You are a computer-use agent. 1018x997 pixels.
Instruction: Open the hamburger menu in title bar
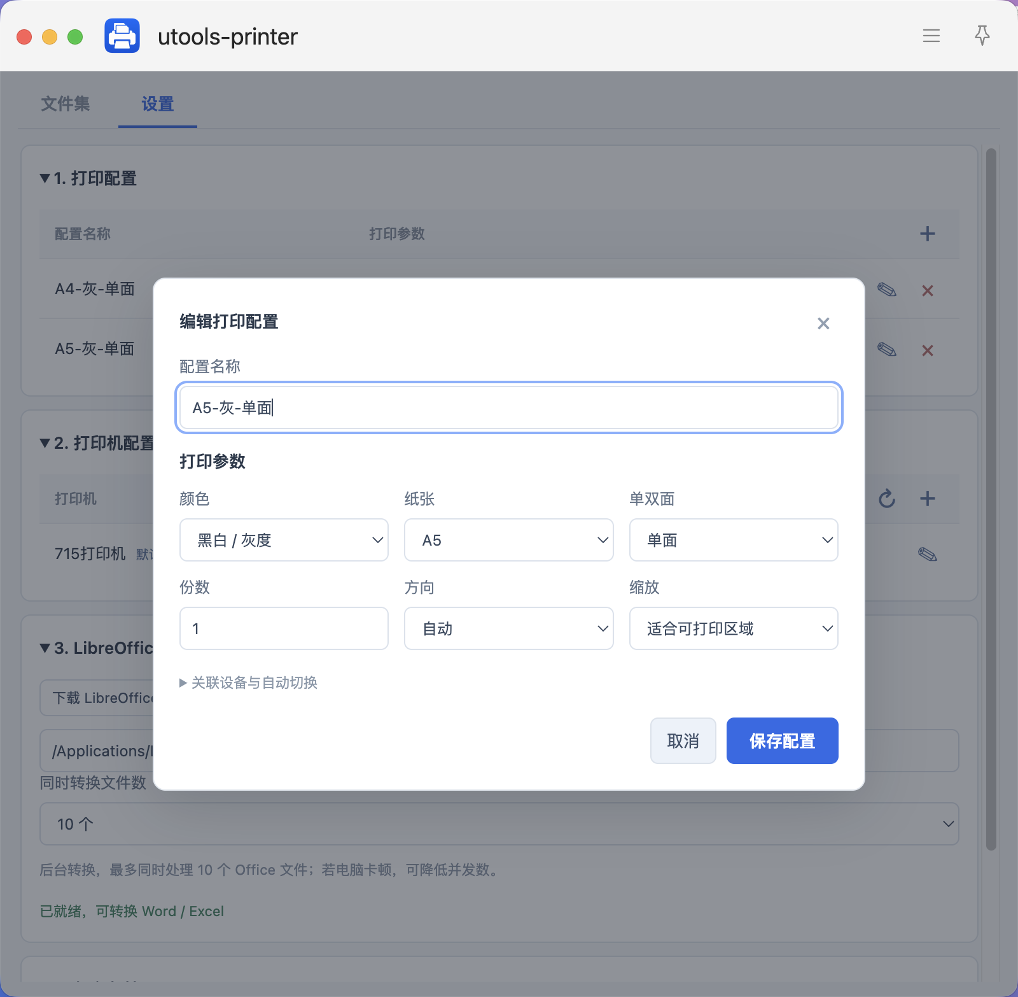[931, 36]
